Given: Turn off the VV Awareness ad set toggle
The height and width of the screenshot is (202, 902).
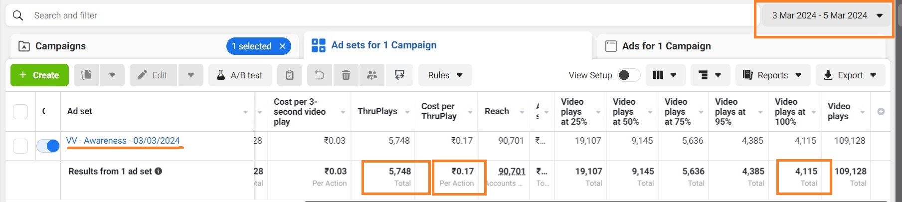Looking at the screenshot, I should click(48, 146).
